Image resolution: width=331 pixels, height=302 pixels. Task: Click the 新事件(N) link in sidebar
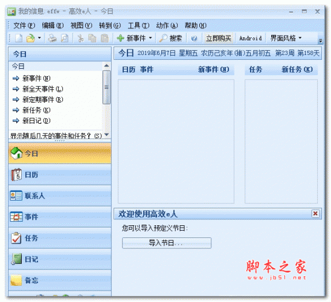(x=36, y=79)
